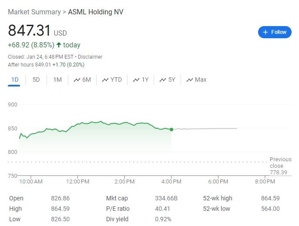The height and width of the screenshot is (226, 299).
Task: Switch to the 5D range tab
Action: click(36, 80)
